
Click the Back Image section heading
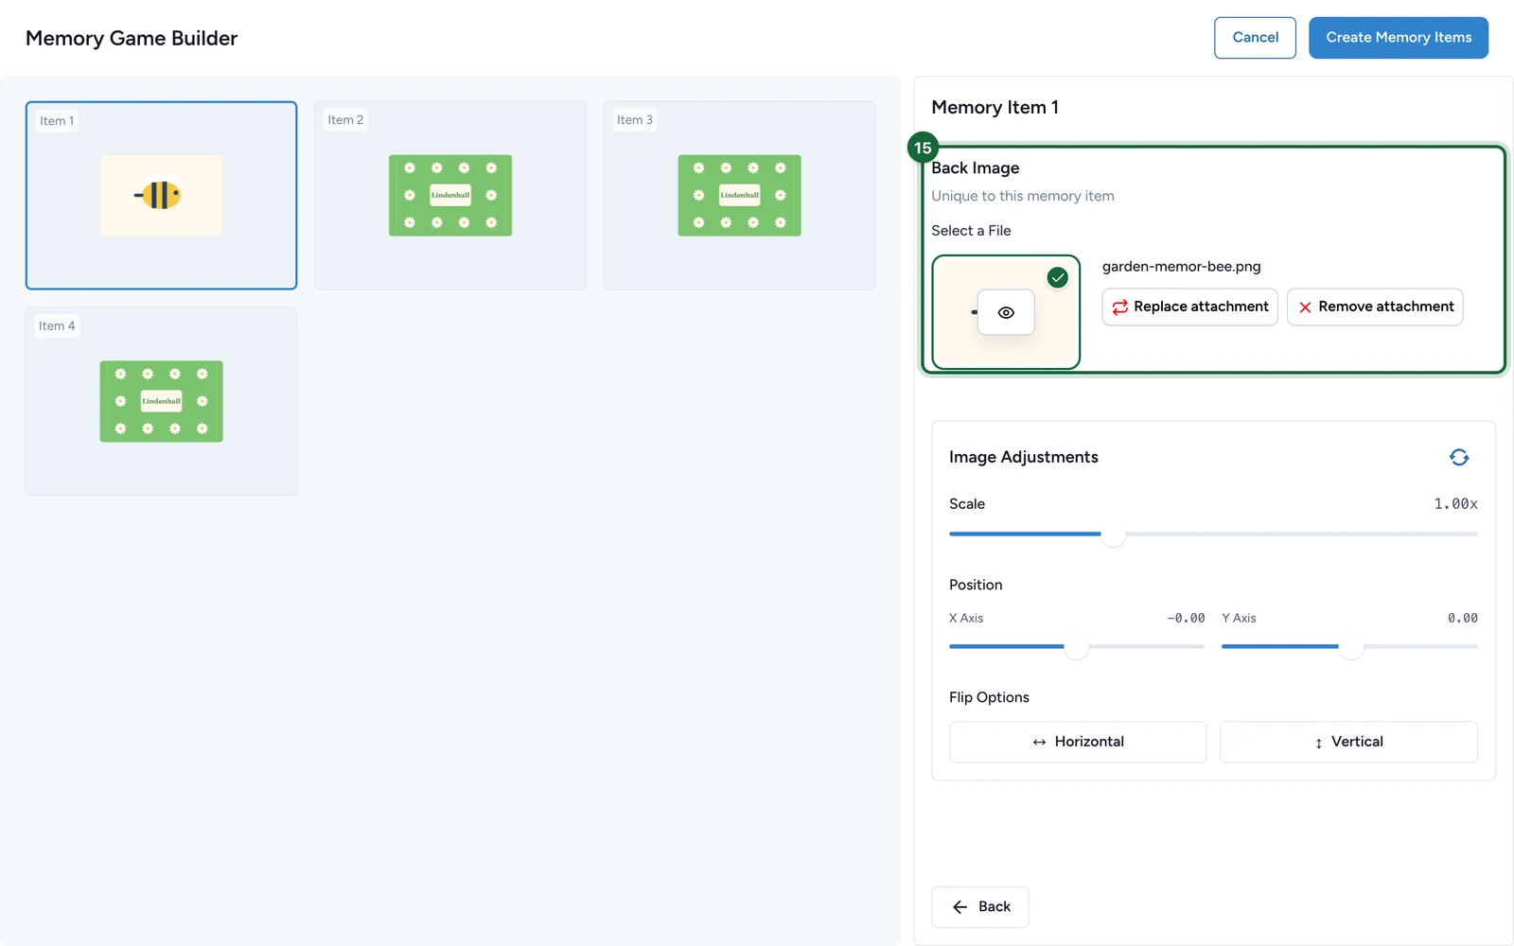976,168
